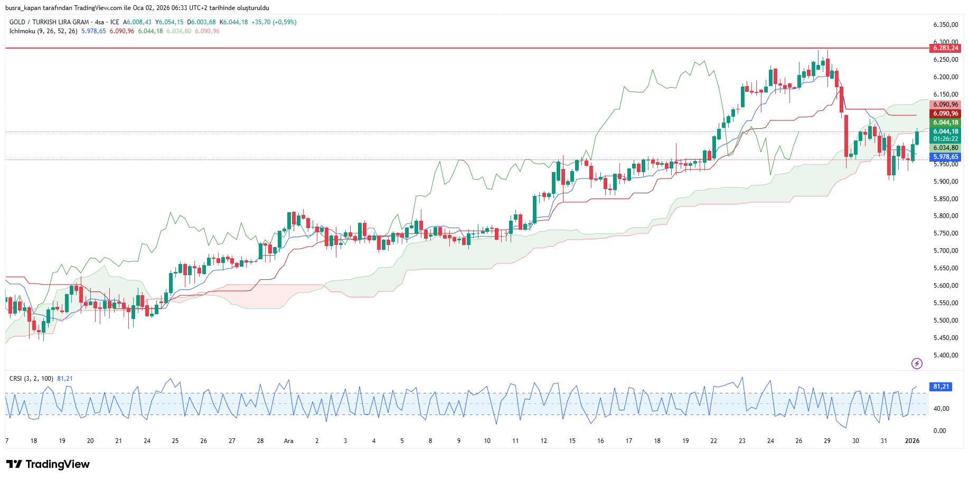Click the Ichimoku (9, 26, 52, 26) legend

43,31
